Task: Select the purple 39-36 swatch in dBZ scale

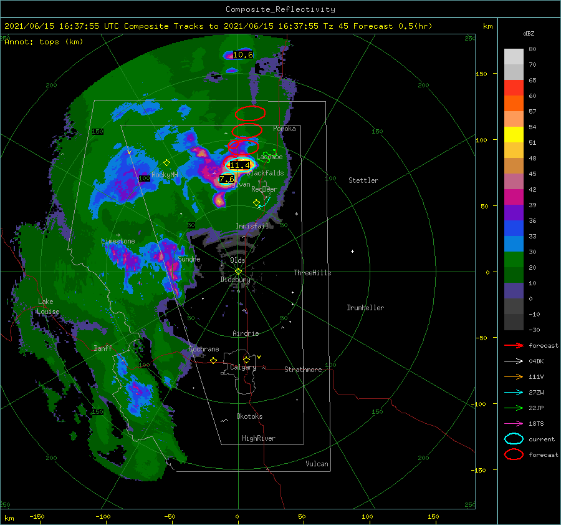Action: tap(514, 212)
